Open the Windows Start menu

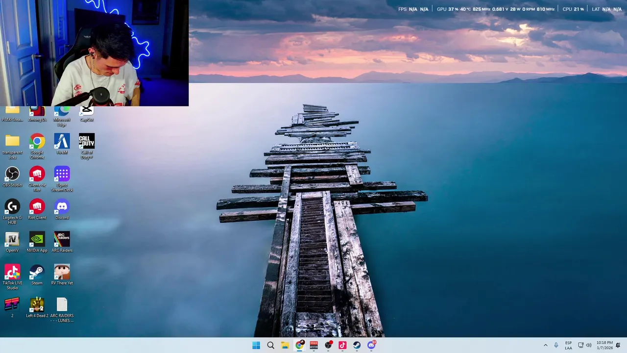click(256, 345)
